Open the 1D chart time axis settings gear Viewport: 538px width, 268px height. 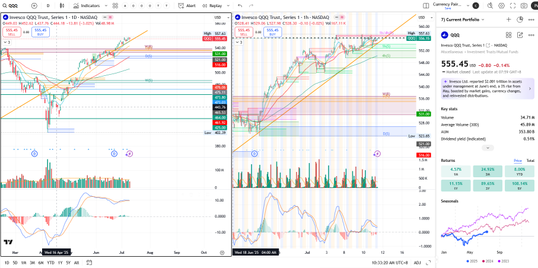click(222, 252)
